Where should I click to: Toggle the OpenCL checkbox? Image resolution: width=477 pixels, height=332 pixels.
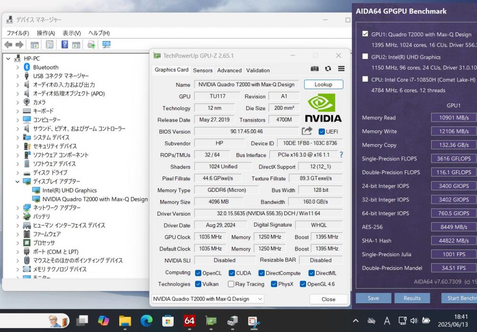click(198, 273)
